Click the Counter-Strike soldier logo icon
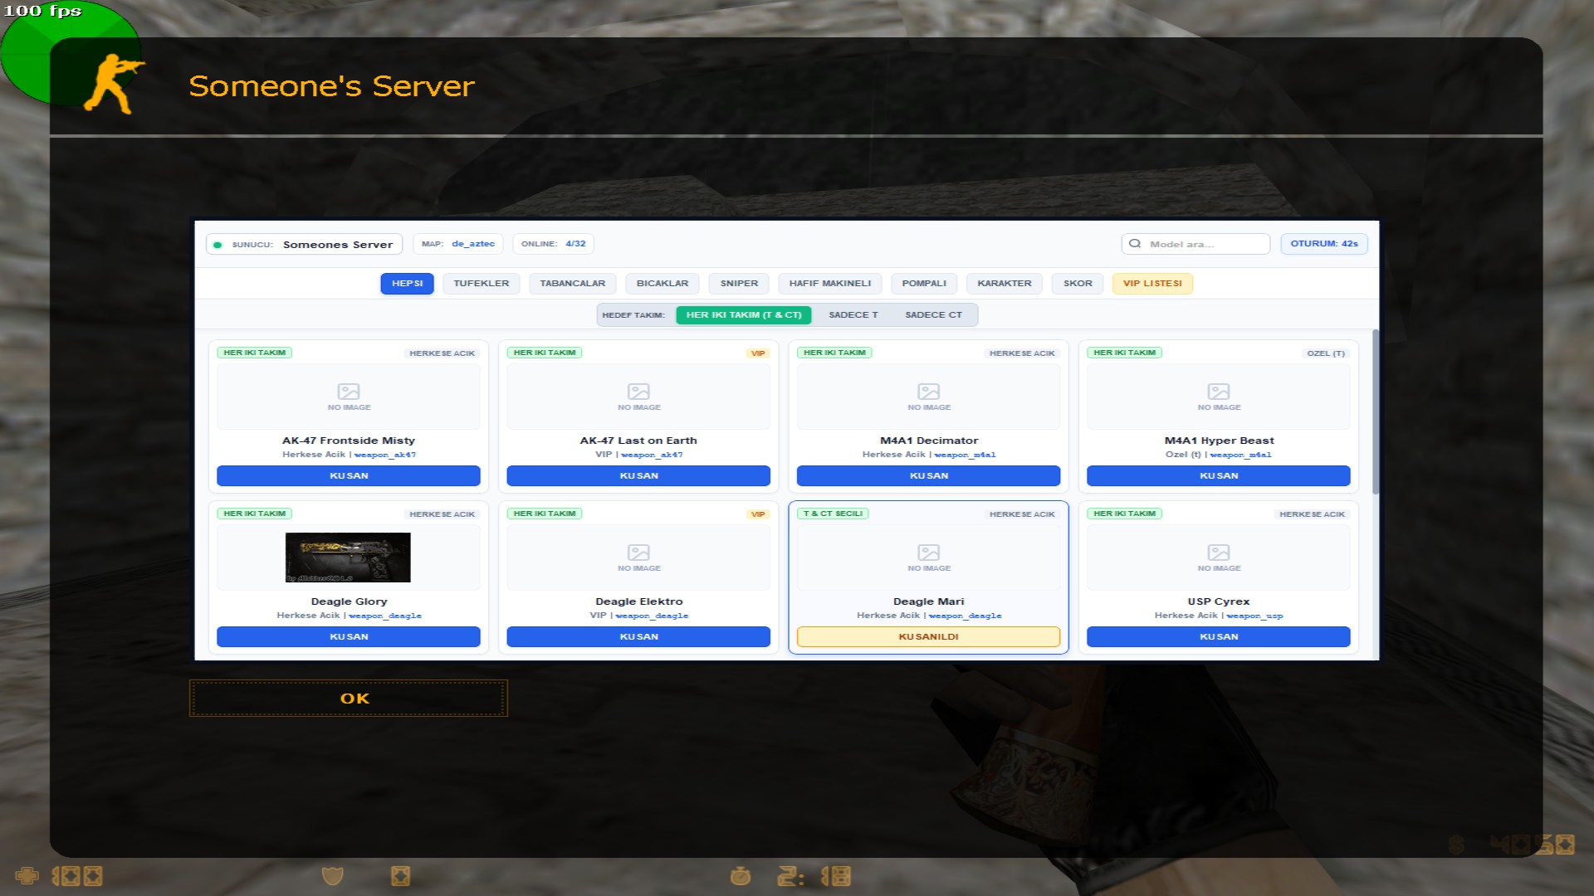 coord(114,83)
